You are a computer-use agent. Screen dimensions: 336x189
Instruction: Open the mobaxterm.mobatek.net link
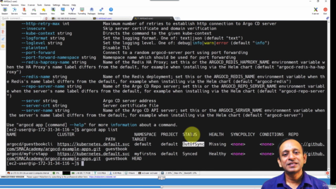[102, 177]
